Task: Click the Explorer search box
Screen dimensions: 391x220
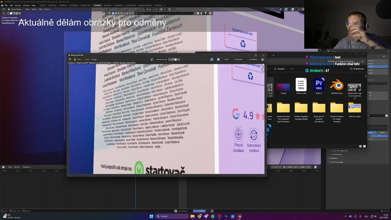Action: click(345, 61)
